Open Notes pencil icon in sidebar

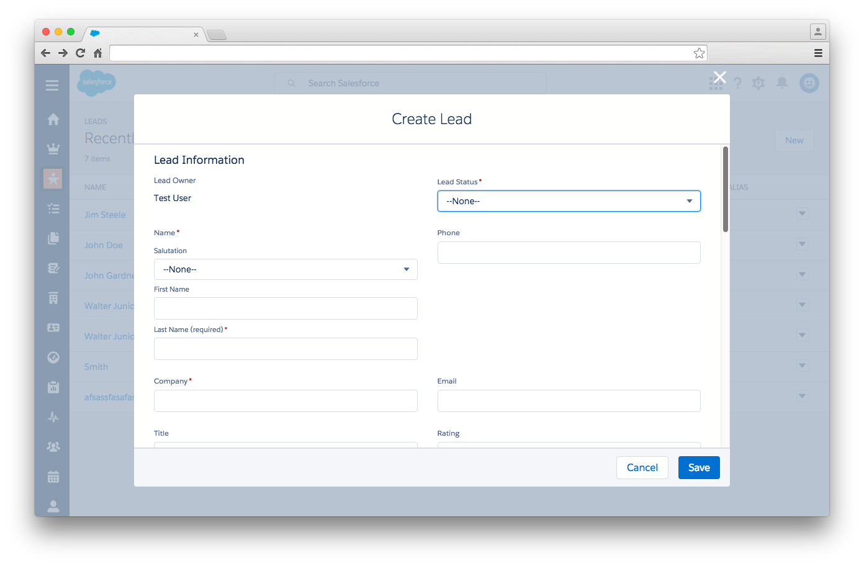pos(53,268)
